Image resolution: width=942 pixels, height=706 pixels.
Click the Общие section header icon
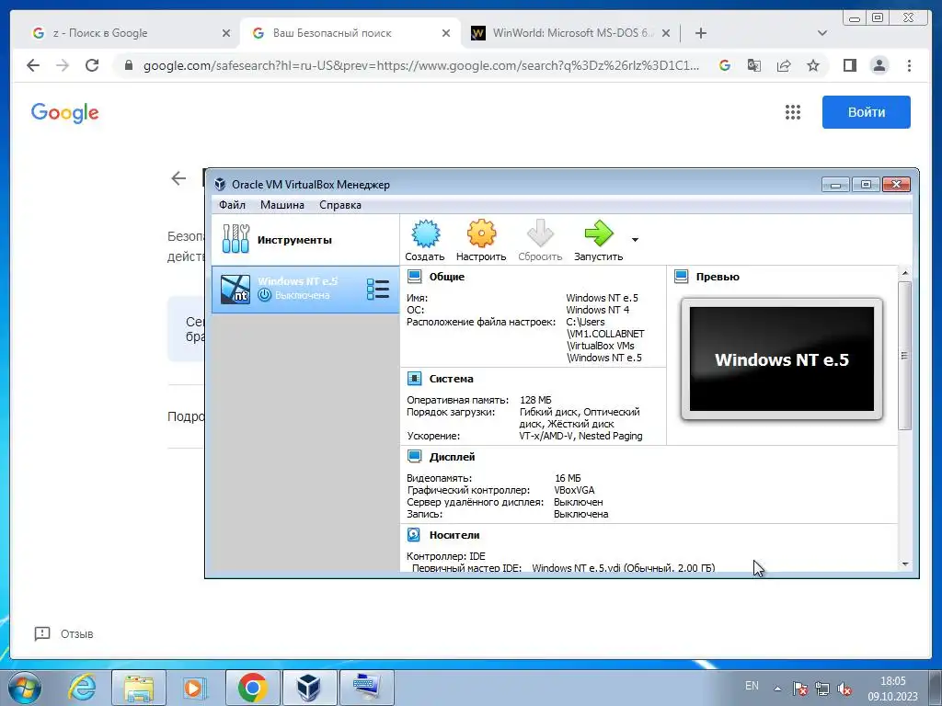[x=415, y=277]
